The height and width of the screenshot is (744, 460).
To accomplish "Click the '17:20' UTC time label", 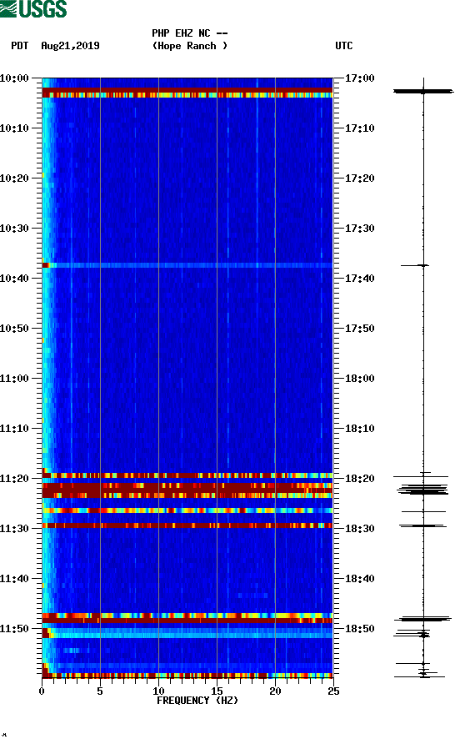I will point(359,178).
